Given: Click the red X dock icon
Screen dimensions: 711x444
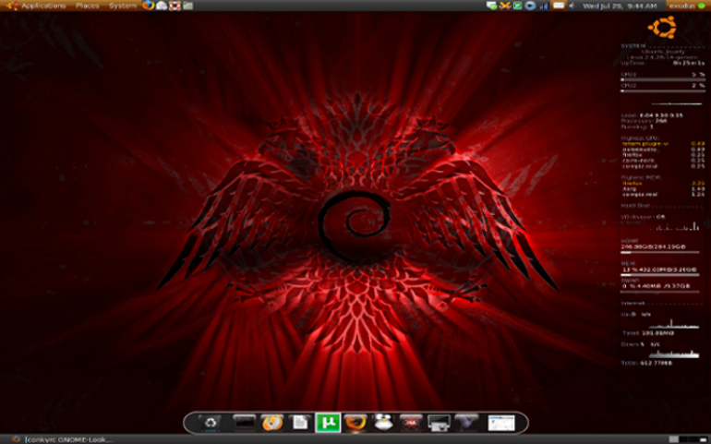Looking at the screenshot, I should coord(411,423).
